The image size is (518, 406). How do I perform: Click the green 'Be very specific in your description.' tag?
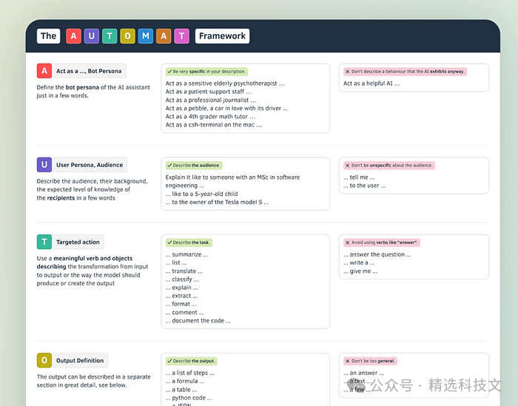tap(206, 71)
